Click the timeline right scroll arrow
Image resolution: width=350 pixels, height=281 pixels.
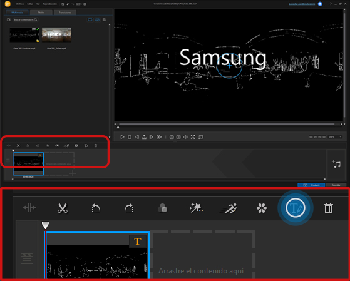point(325,179)
